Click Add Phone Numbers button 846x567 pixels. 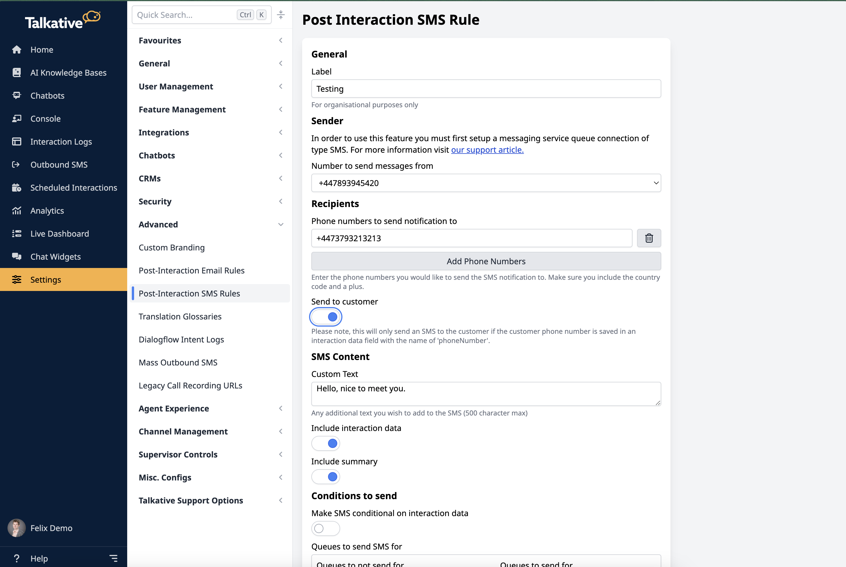[x=486, y=261]
